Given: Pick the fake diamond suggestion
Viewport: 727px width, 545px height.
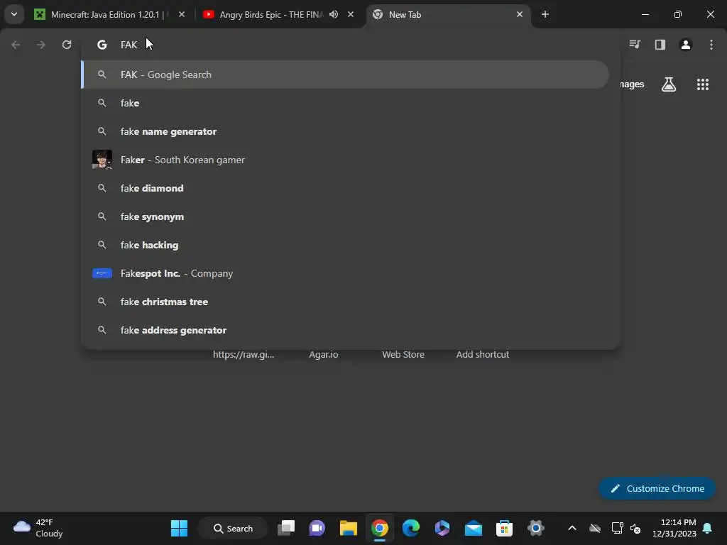Looking at the screenshot, I should [346, 188].
